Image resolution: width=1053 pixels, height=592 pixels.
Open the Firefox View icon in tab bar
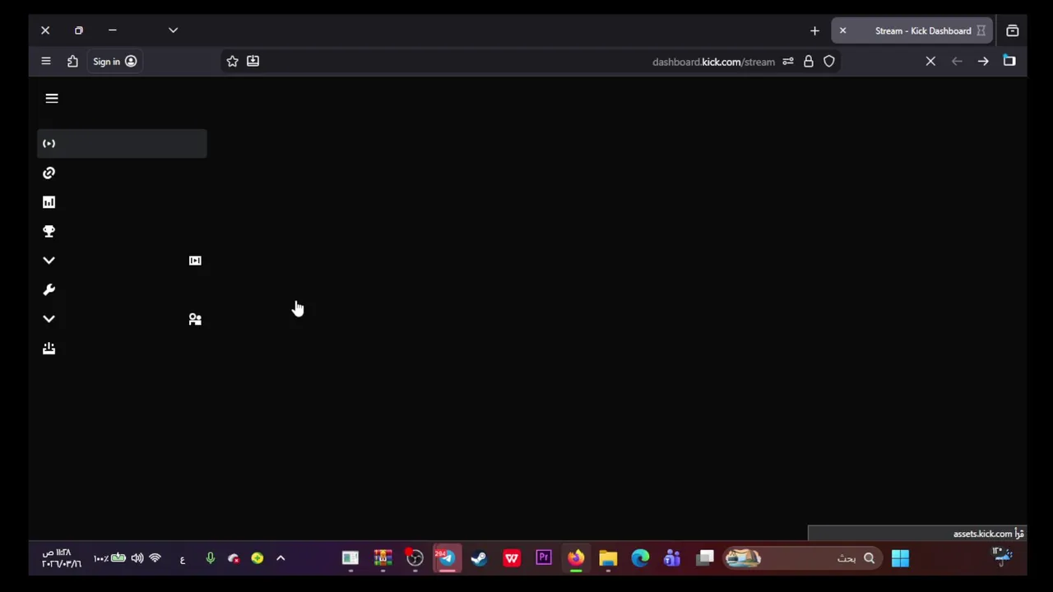point(1013,31)
